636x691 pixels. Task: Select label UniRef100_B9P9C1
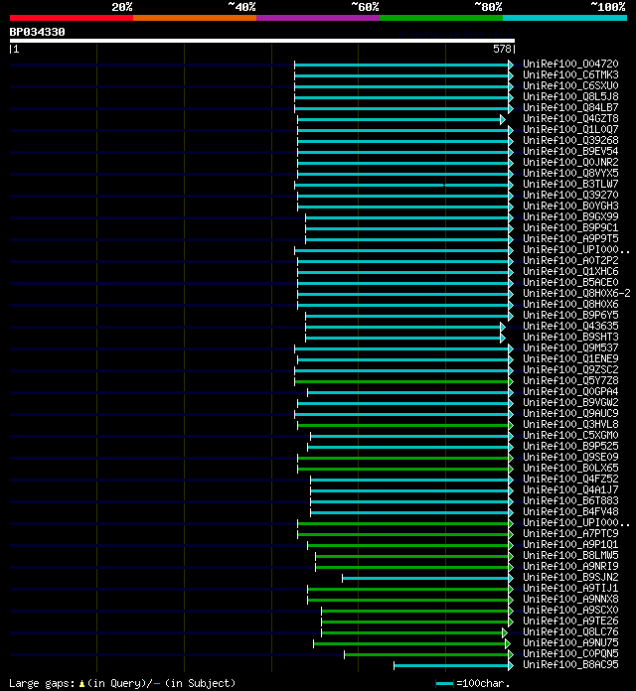pyautogui.click(x=570, y=227)
